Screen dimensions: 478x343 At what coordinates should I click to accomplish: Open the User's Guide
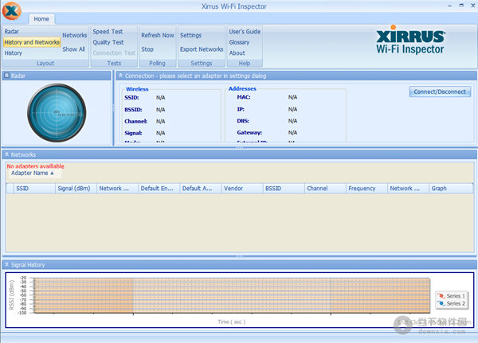[x=245, y=31]
